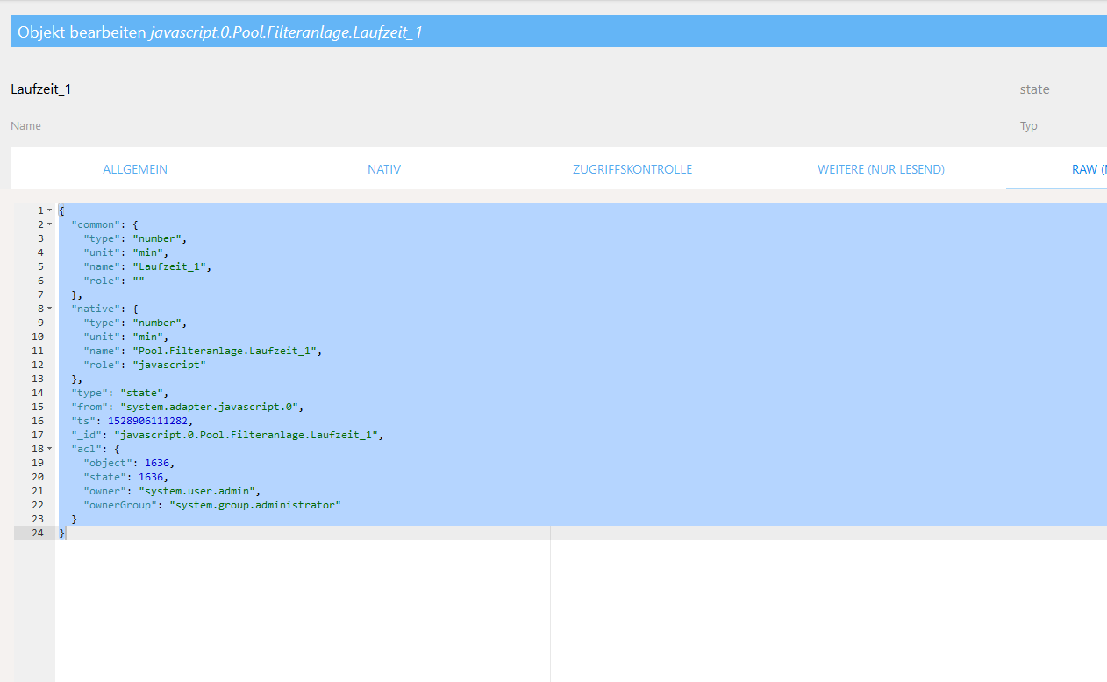Collapse the "acl" block fold arrow
Screen dimensions: 1107x682
click(49, 449)
